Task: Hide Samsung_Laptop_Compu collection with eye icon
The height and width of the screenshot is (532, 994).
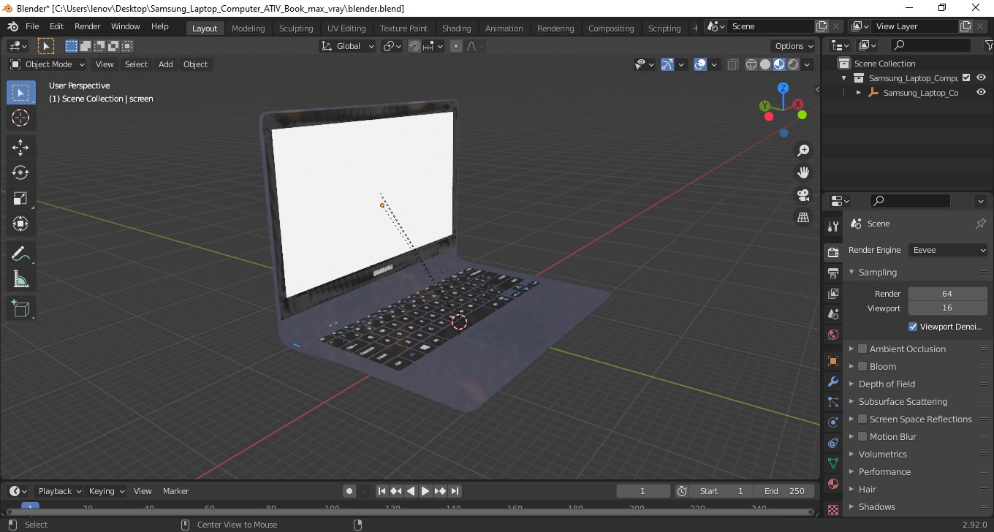Action: [982, 77]
